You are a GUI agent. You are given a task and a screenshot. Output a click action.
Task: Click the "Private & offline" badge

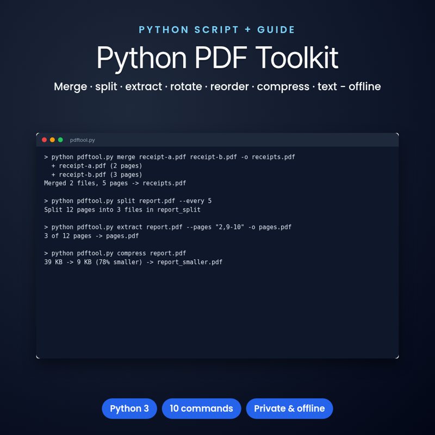(289, 408)
